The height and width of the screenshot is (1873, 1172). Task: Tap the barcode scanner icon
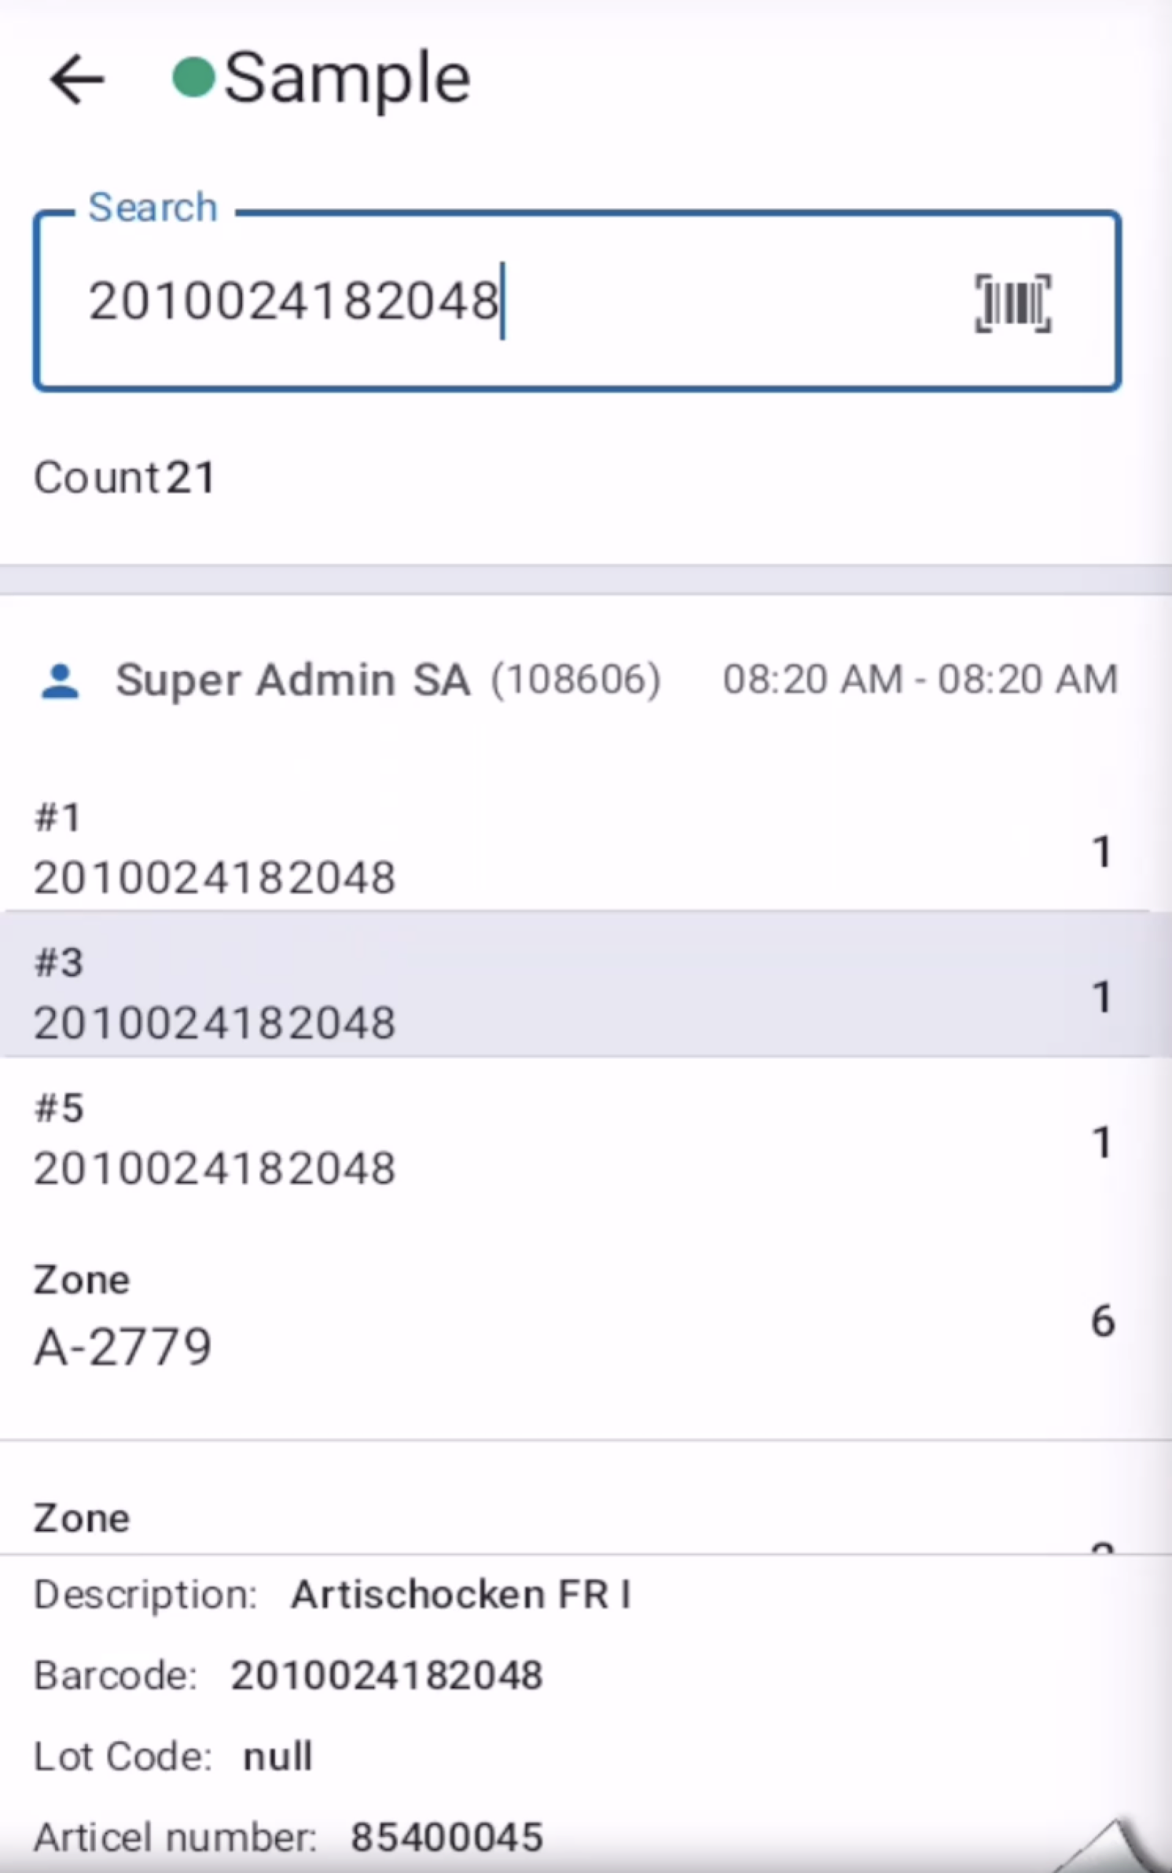(x=1012, y=303)
